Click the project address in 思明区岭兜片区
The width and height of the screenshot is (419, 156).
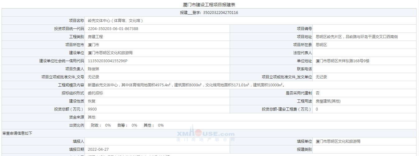[357, 37]
